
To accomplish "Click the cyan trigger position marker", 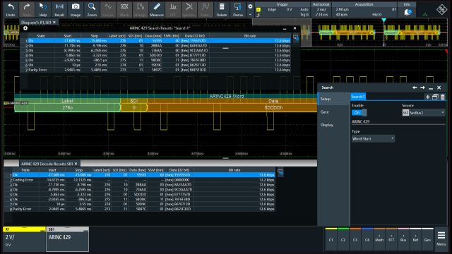I will pyautogui.click(x=384, y=20).
